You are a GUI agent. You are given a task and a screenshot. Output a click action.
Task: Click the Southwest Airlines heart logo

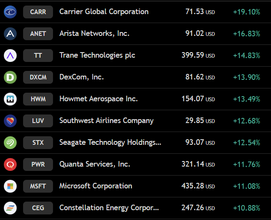[10, 121]
